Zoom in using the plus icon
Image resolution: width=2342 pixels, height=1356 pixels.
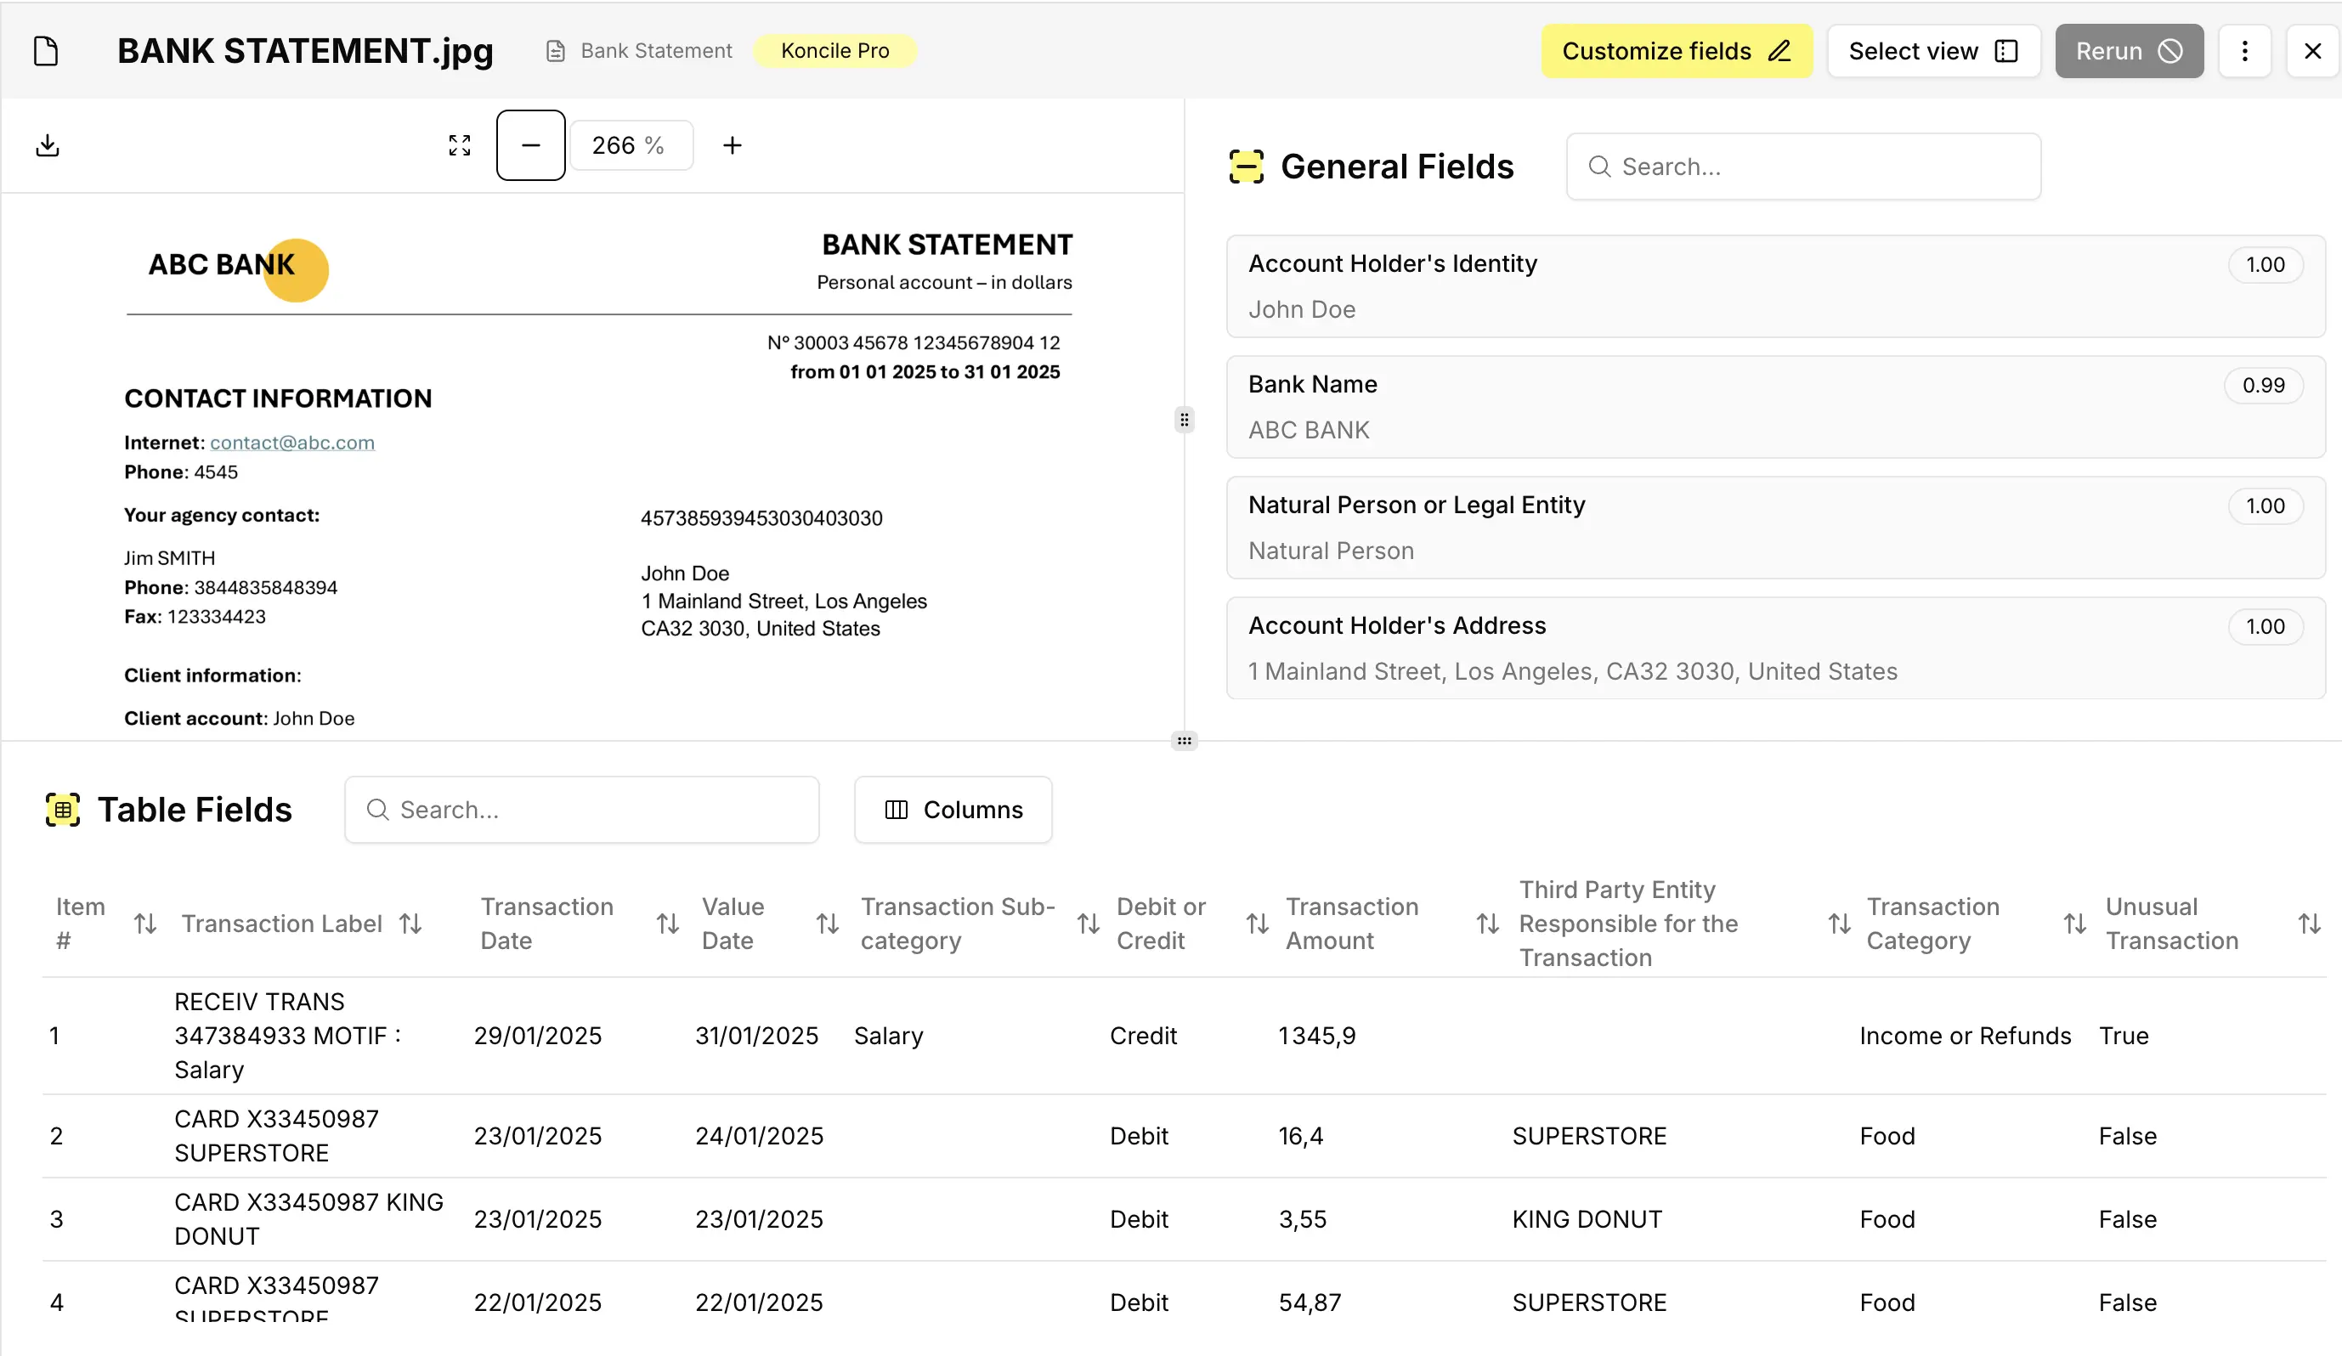tap(733, 145)
